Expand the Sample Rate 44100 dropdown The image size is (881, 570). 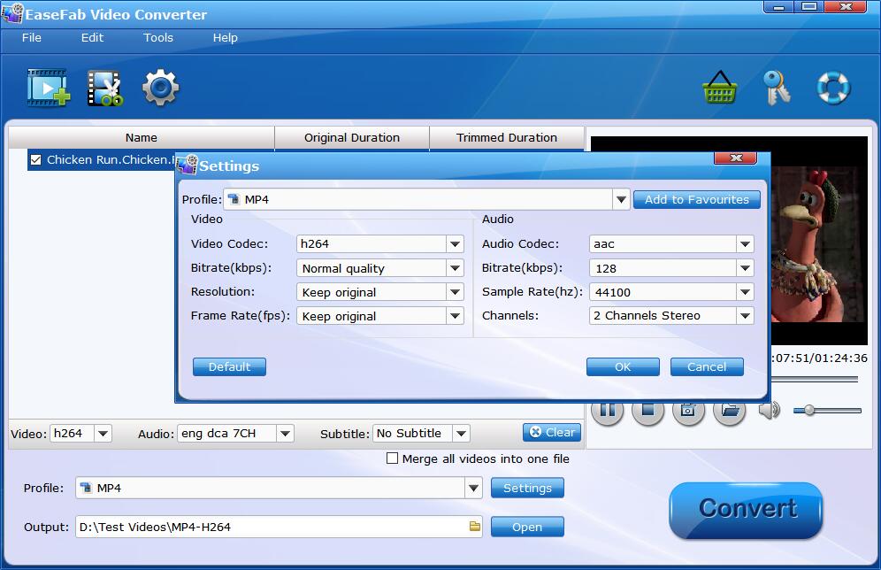click(745, 292)
